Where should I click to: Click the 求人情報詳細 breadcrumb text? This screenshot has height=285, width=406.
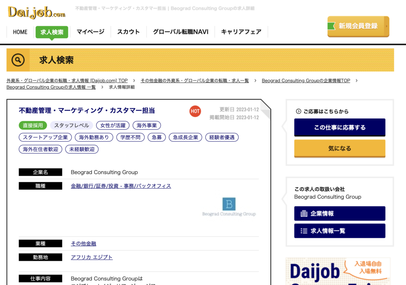122,87
